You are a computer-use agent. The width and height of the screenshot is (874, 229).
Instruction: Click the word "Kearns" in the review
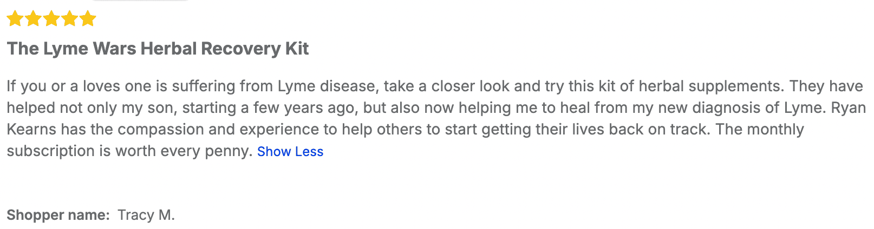31,130
